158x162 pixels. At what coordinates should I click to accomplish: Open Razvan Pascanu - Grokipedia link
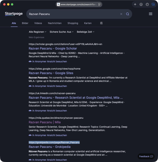tap(49, 147)
